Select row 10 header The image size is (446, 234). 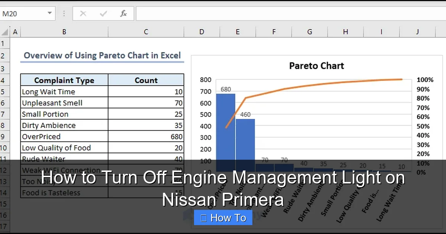5,148
